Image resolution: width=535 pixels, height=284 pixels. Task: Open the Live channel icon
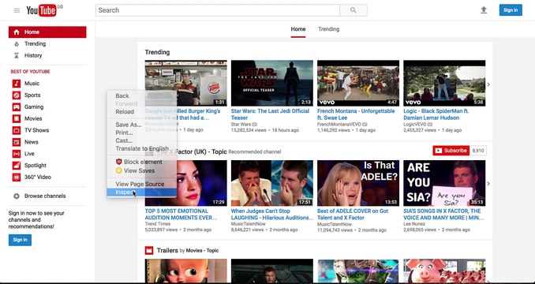pos(17,154)
